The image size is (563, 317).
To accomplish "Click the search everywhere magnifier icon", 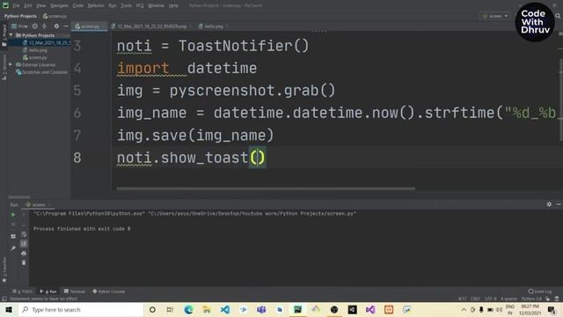I will click(558, 16).
